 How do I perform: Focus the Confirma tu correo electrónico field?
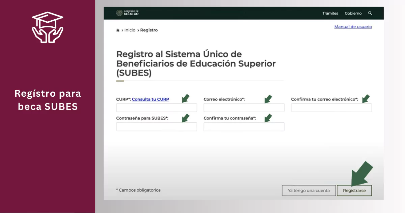tap(331, 108)
